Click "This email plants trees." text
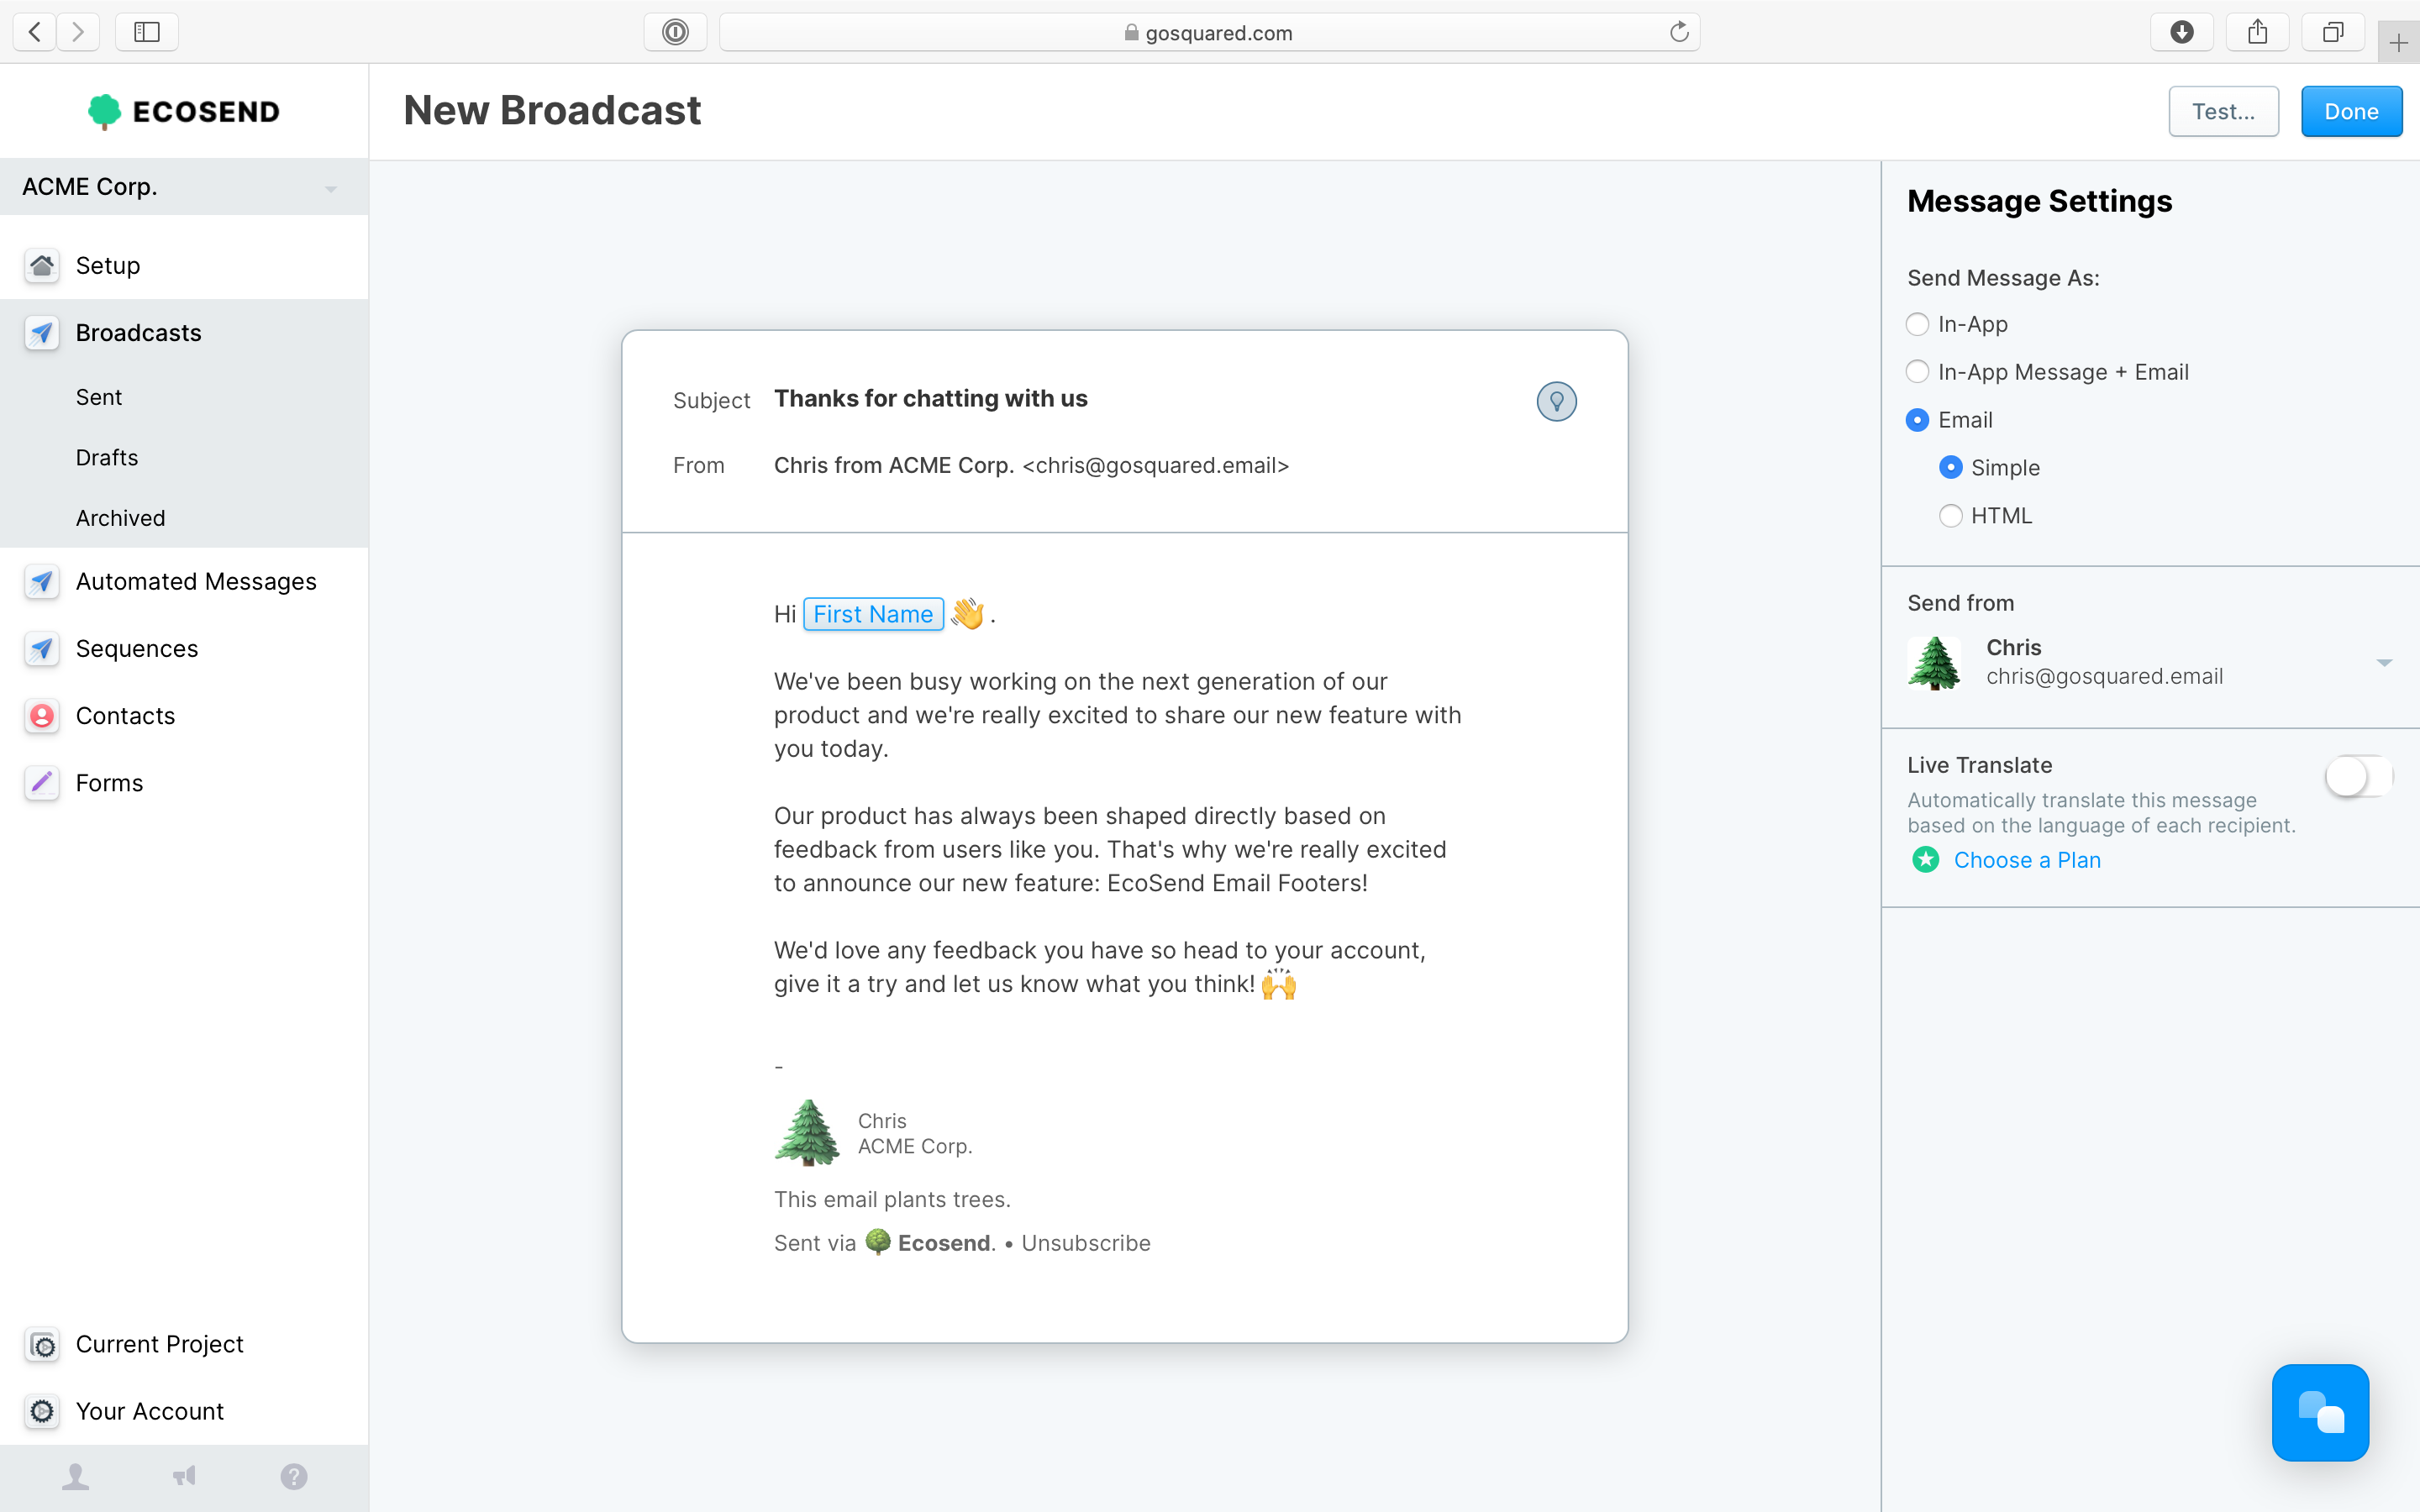This screenshot has width=2420, height=1512. [x=892, y=1200]
